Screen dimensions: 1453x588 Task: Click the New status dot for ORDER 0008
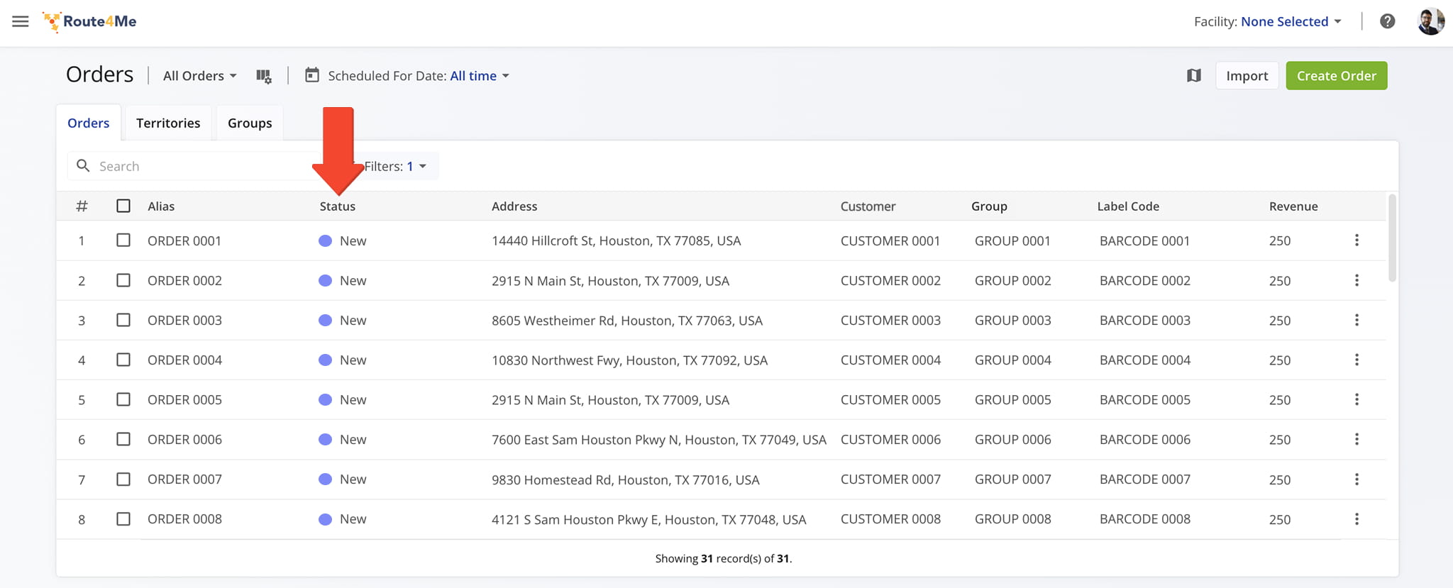pyautogui.click(x=325, y=519)
